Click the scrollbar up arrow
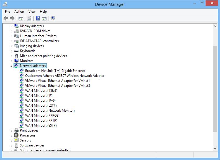 pos(215,26)
